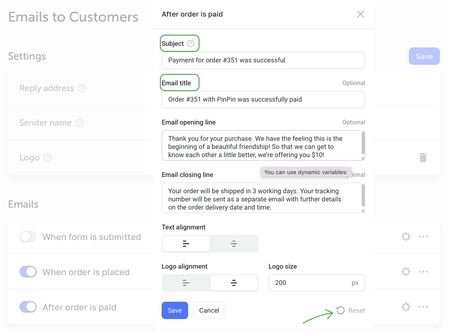Open settings gear for When form is submitted
Viewport: 449px width, 331px height.
point(406,237)
